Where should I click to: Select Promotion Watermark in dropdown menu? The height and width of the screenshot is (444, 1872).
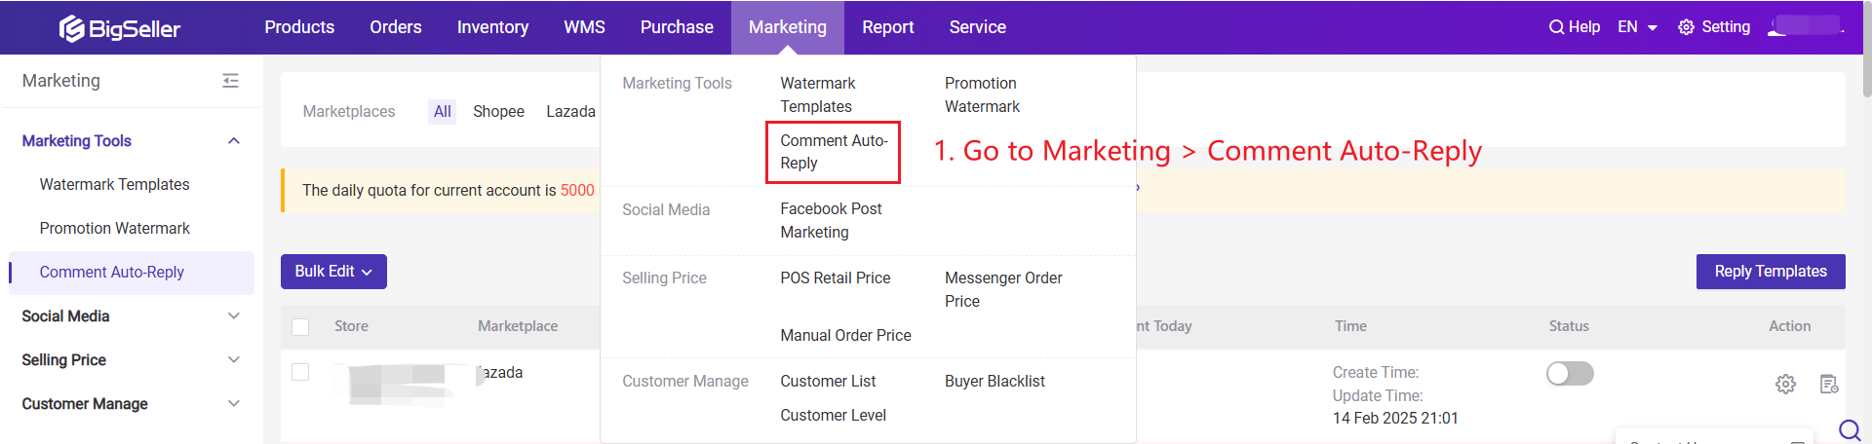[982, 95]
